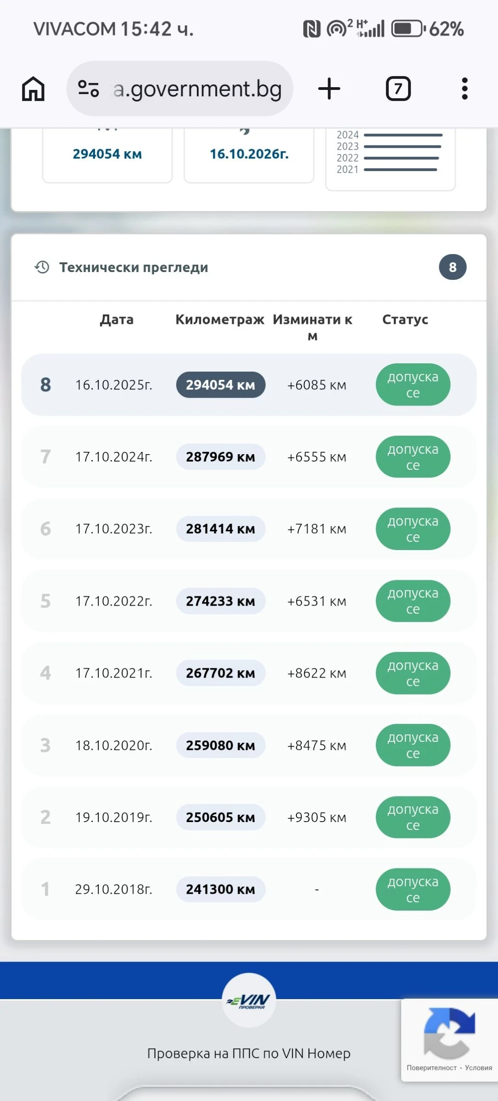Select inspection row dated 16.10.2025г.

pyautogui.click(x=113, y=385)
